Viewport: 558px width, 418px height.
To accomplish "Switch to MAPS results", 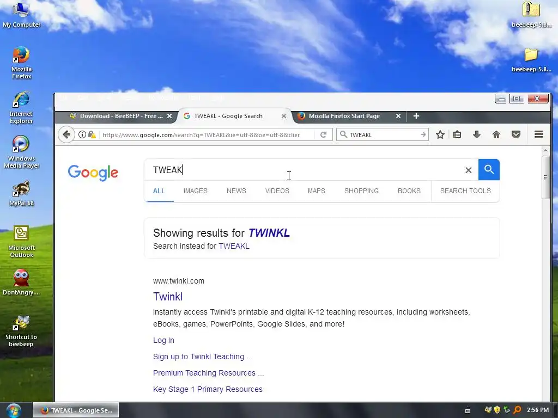I will click(x=317, y=191).
